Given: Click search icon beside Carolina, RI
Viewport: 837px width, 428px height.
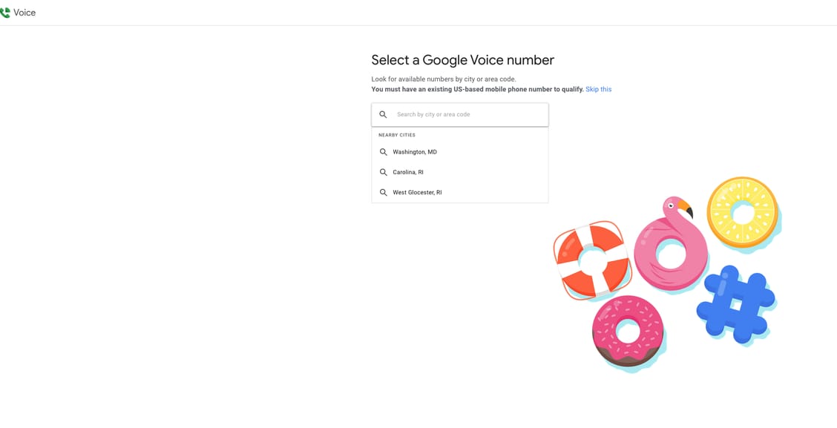Looking at the screenshot, I should click(383, 172).
